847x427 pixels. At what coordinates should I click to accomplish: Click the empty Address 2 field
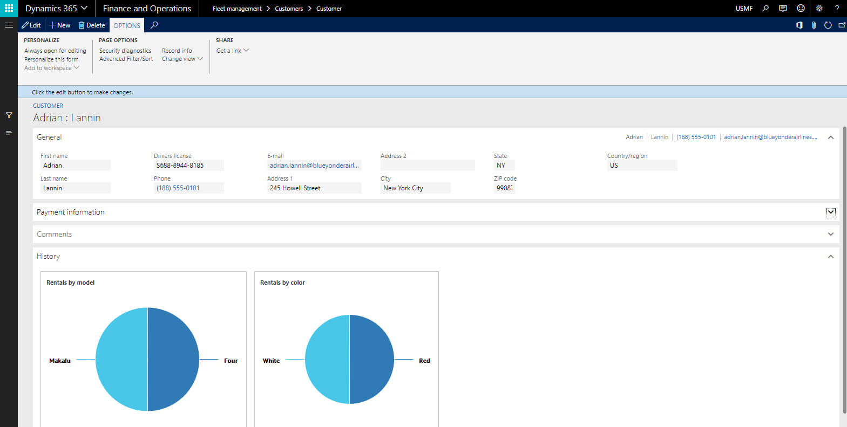tap(428, 166)
